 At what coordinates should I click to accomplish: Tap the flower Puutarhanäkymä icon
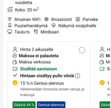(10, 26)
